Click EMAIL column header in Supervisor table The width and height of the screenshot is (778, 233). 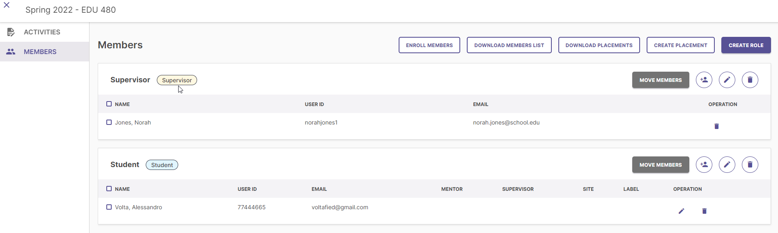click(x=480, y=104)
